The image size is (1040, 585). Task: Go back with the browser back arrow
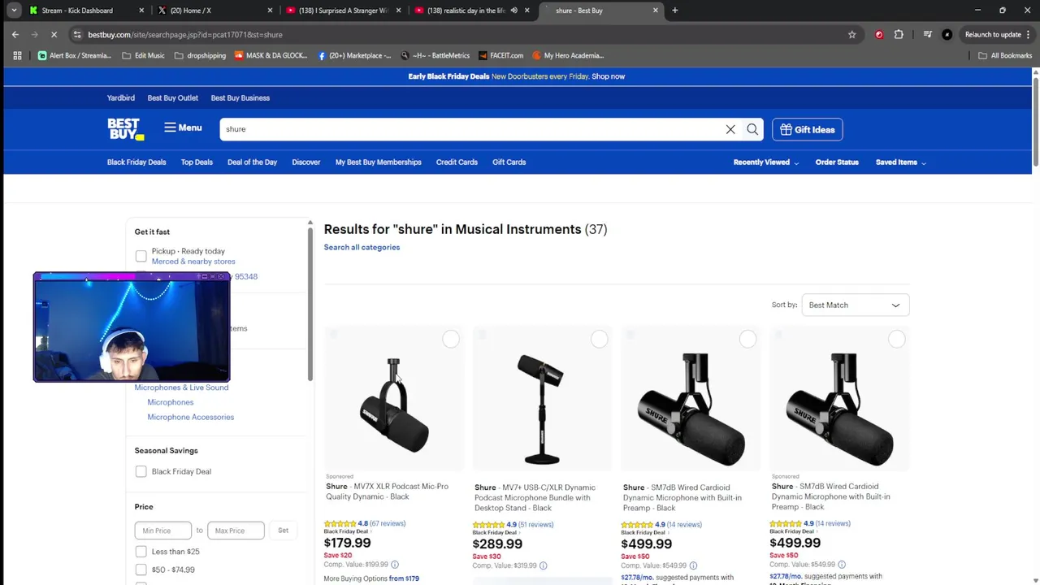[15, 34]
